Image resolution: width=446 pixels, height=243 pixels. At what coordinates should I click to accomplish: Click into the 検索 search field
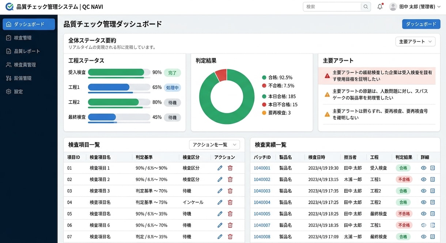click(x=332, y=7)
